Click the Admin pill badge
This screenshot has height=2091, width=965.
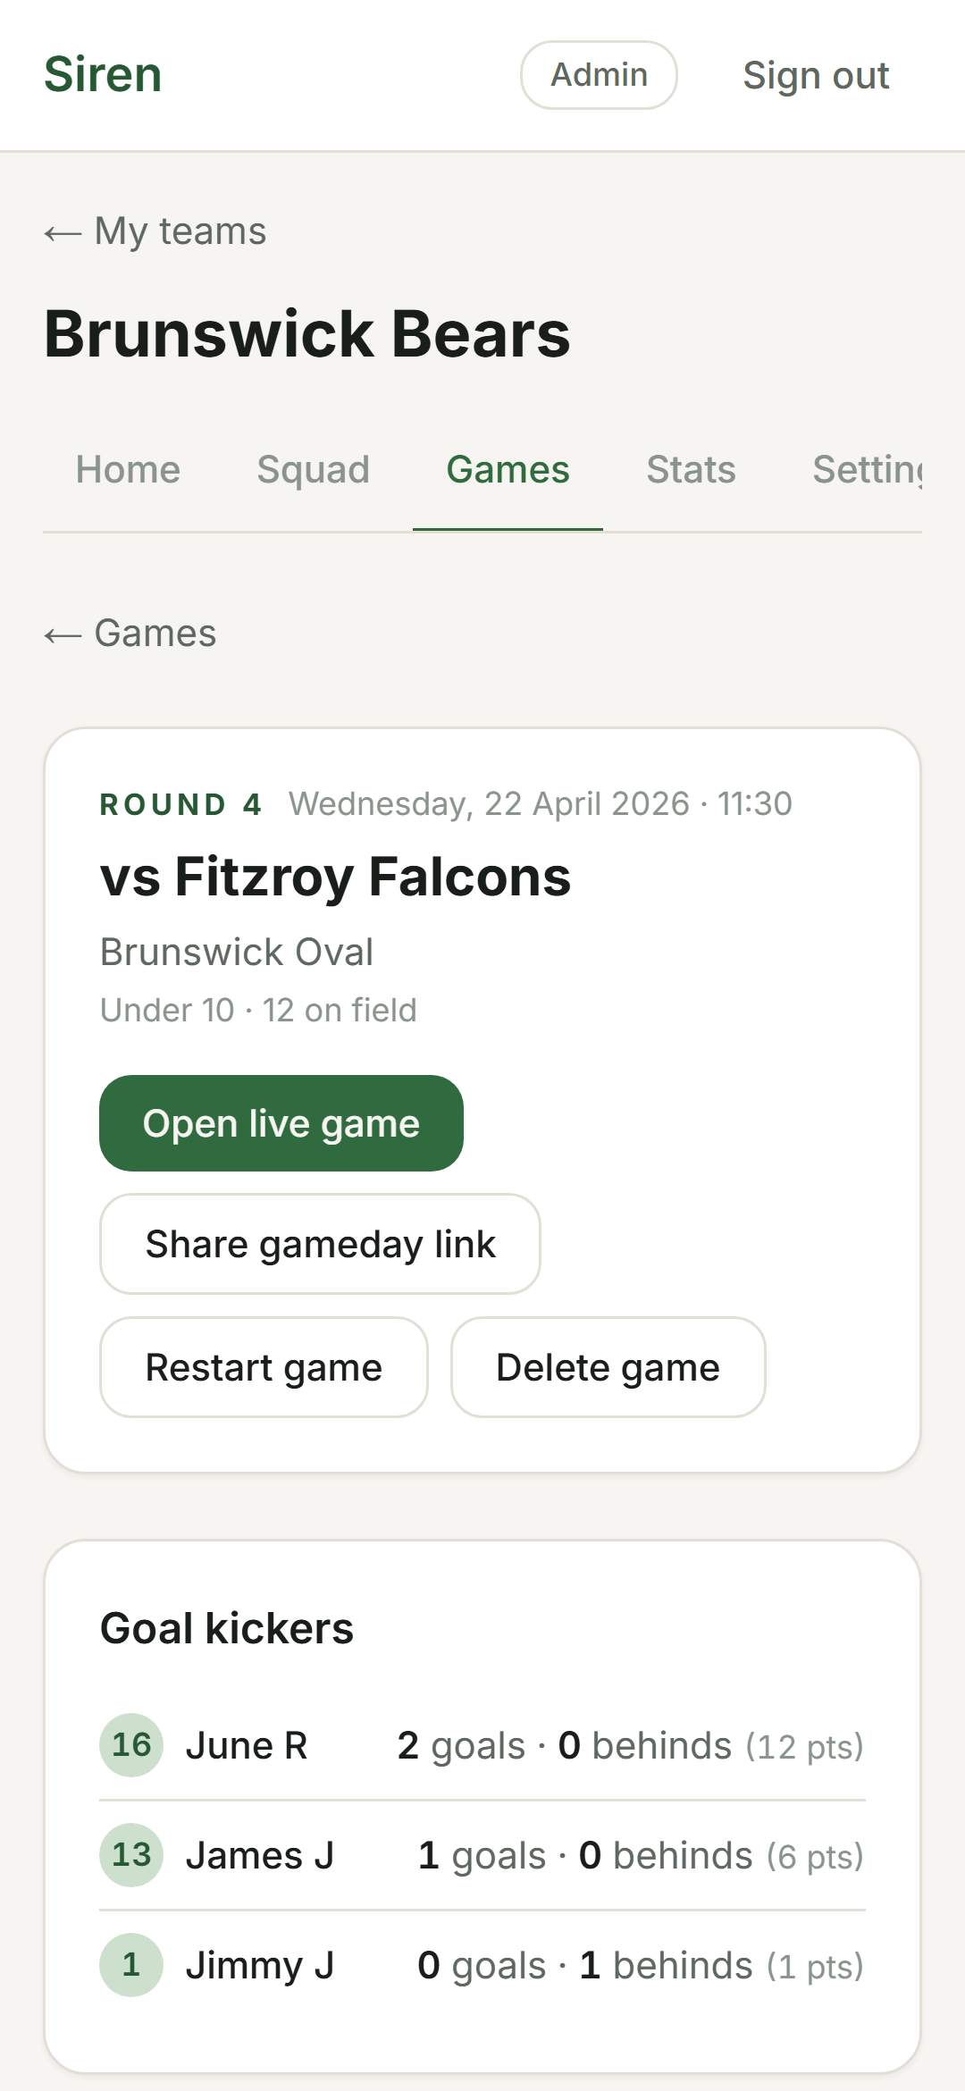click(598, 75)
